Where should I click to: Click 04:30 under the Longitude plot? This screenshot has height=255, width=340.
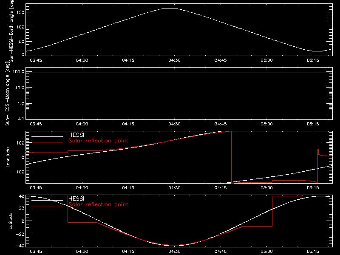(174, 187)
